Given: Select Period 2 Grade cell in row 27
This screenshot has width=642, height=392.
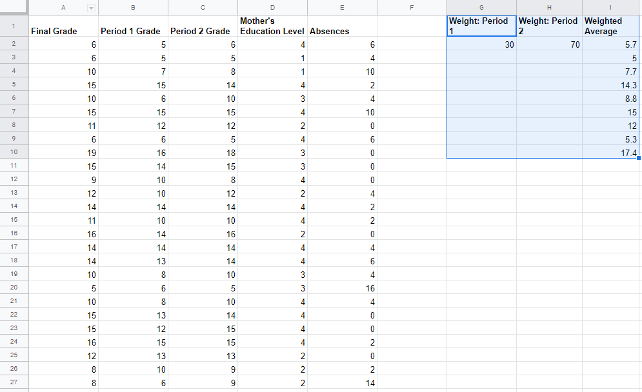Looking at the screenshot, I should (x=203, y=382).
